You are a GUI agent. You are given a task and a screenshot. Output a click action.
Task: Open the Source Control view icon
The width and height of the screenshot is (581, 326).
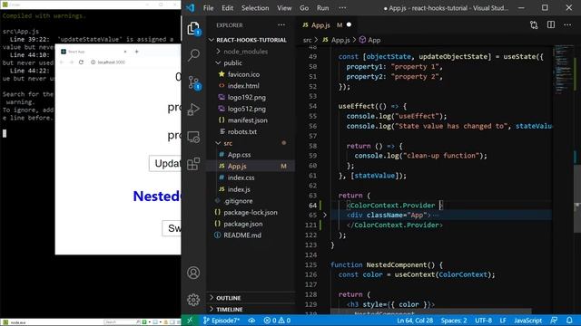[x=193, y=82]
